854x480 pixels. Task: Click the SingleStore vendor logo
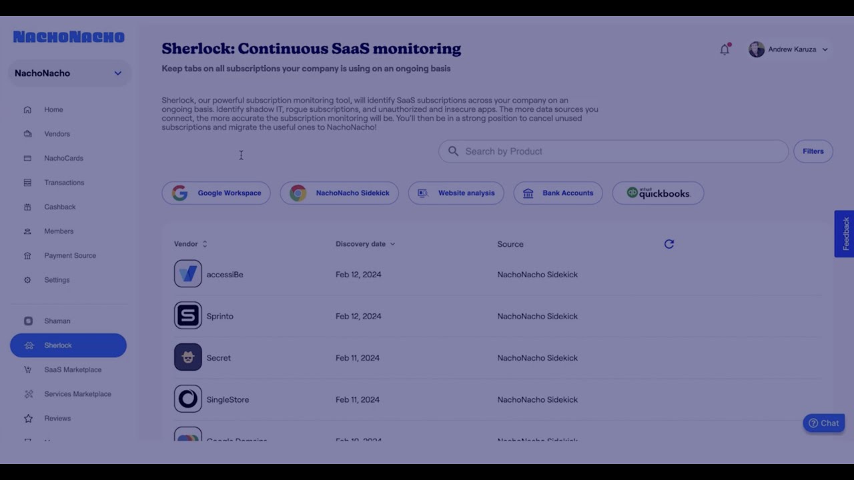[x=188, y=399]
